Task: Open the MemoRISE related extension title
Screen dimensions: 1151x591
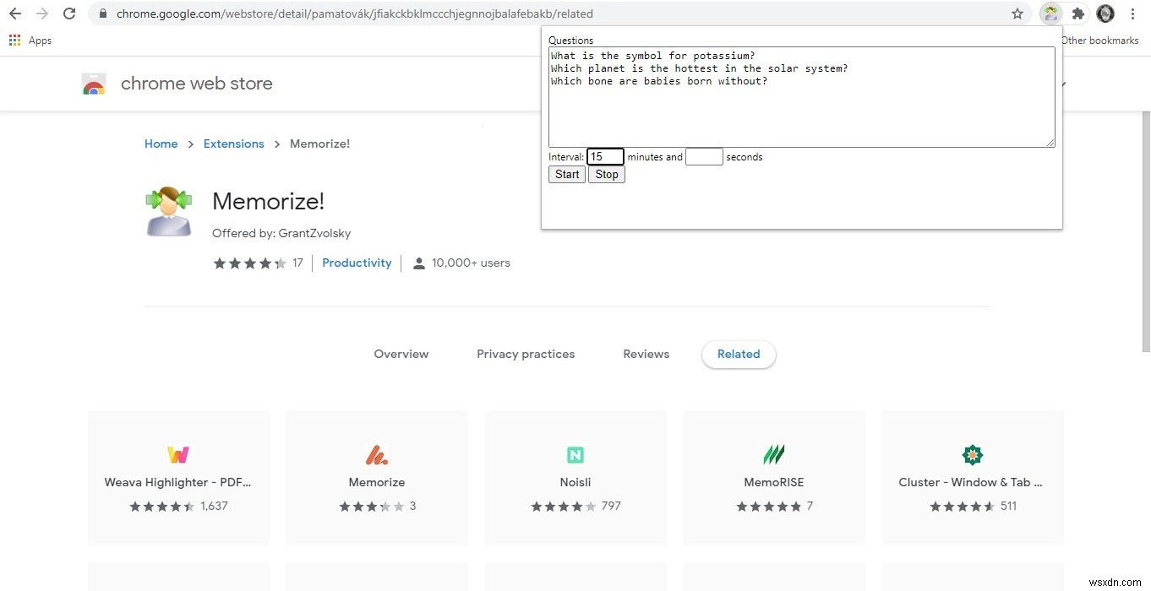Action: (774, 482)
